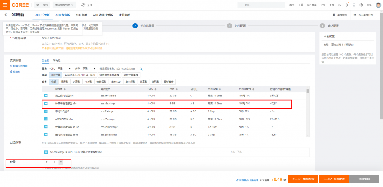Add the 高主频内存型 hfr7 spec with plus icon
The height and width of the screenshot is (187, 383).
pos(46,95)
